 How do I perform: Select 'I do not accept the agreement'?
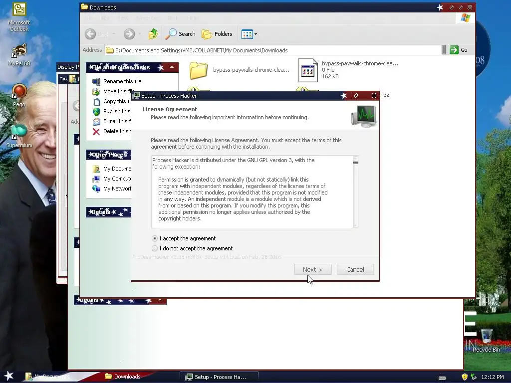tap(192, 248)
